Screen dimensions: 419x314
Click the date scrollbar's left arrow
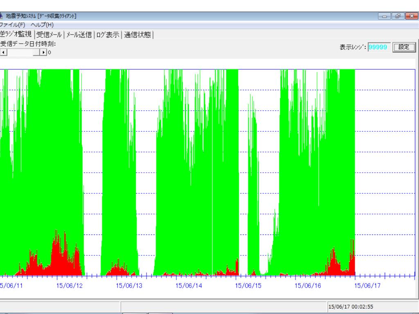[x=3, y=52]
